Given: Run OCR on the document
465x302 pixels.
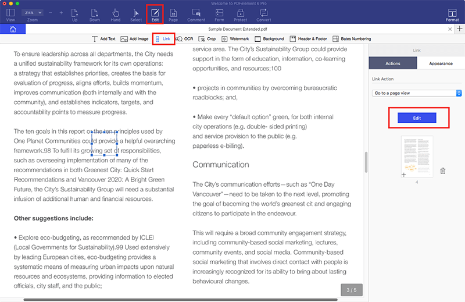Looking at the screenshot, I should (185, 39).
